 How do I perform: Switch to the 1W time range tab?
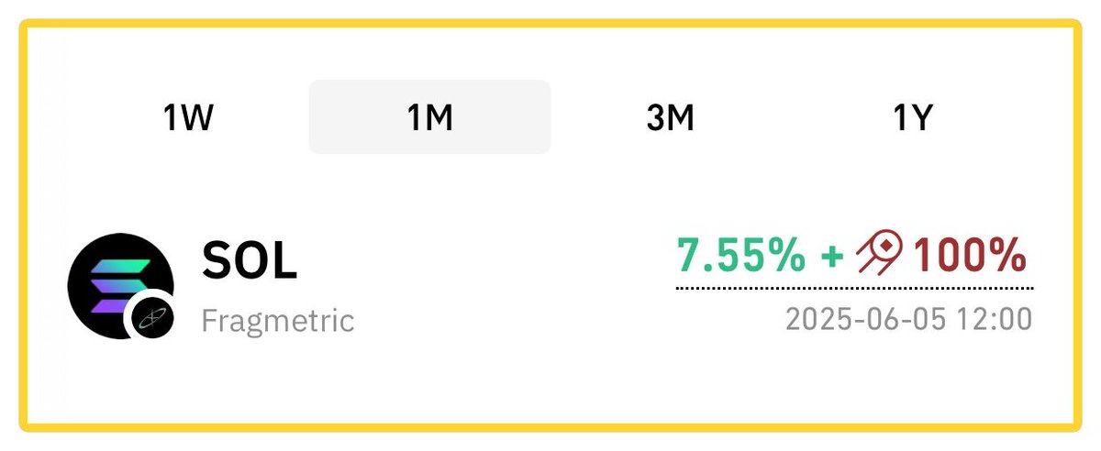188,117
